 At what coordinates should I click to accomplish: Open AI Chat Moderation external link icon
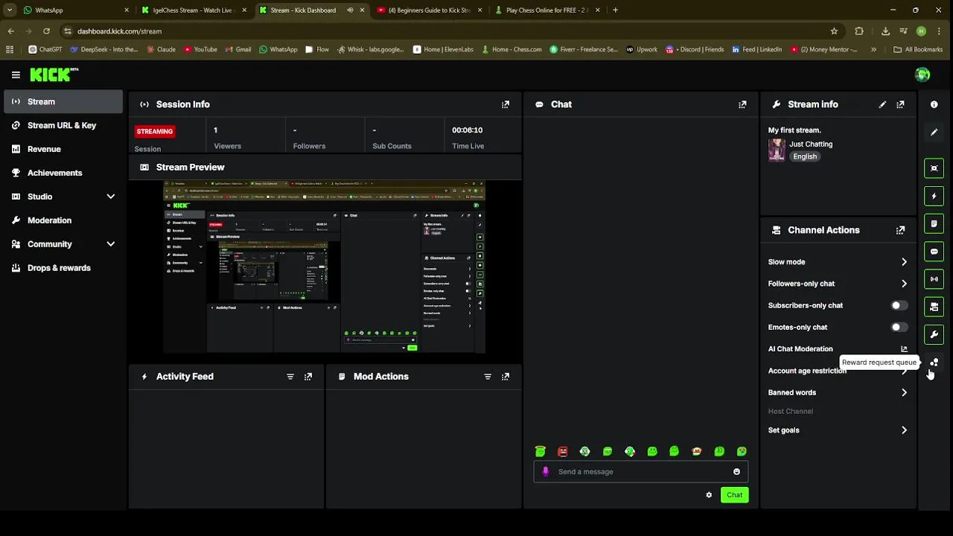point(904,349)
